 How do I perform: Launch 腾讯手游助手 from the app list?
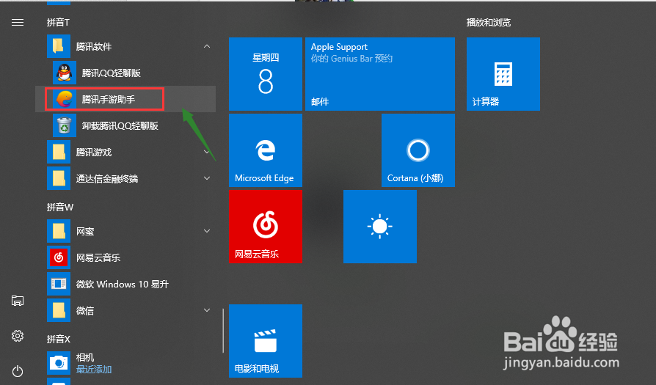pyautogui.click(x=125, y=99)
